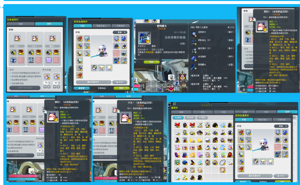Click 贵重物品 button in standalone 装饰品道具栏 window
Screen dimensions: 300x185
click(x=102, y=88)
